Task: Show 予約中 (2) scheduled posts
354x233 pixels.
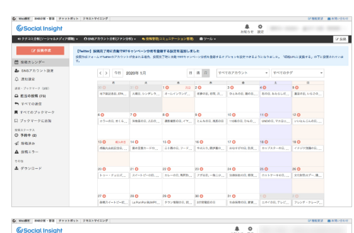Action: [x=25, y=135]
